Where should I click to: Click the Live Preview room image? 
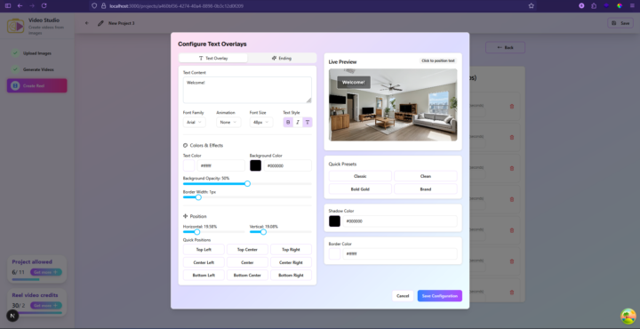pos(393,105)
